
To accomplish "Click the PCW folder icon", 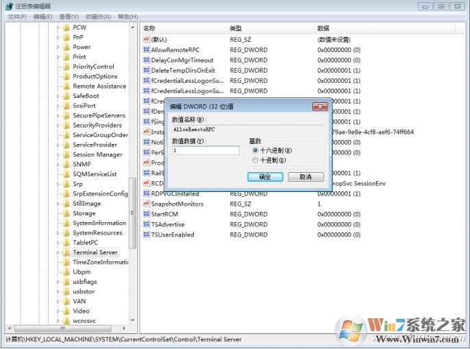I will point(66,27).
